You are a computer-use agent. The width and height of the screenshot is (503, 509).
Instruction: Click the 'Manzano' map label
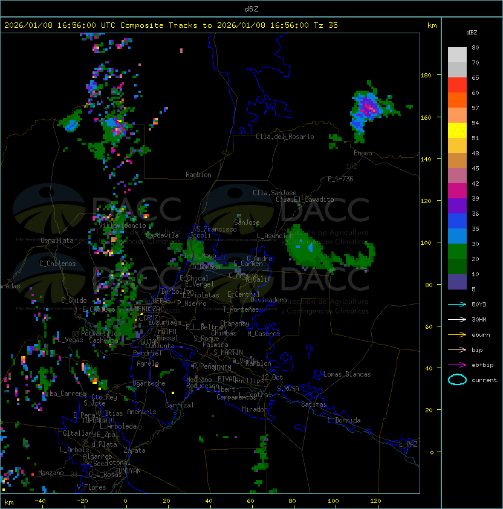[x=51, y=473]
